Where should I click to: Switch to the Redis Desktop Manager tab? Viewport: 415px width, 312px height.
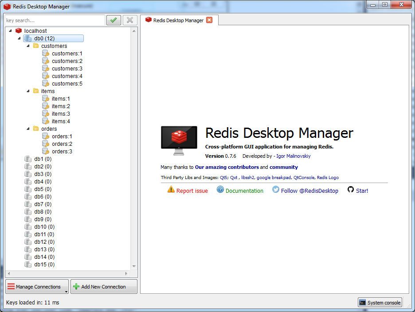click(x=178, y=20)
